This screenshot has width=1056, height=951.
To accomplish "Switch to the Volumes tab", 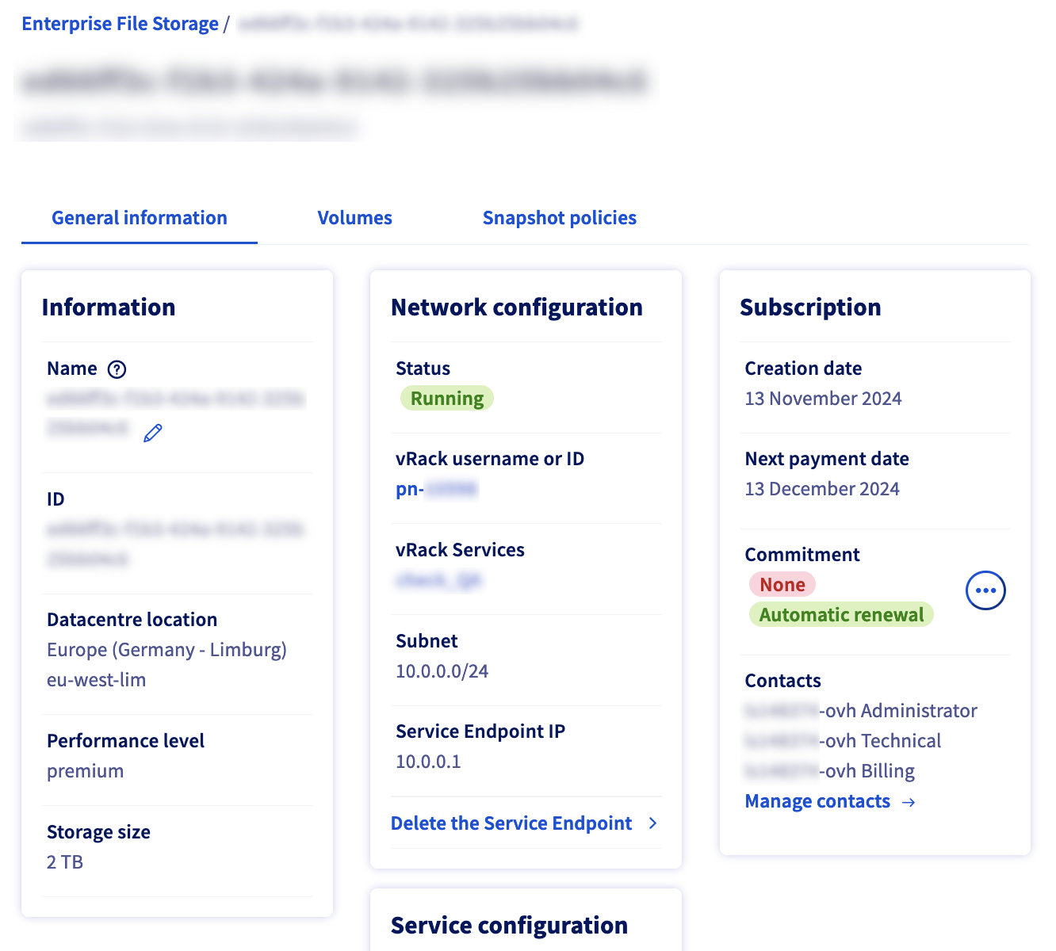I will (x=354, y=218).
